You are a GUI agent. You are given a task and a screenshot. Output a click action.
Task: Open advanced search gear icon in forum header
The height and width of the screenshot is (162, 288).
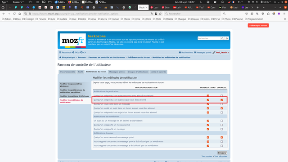227,38
